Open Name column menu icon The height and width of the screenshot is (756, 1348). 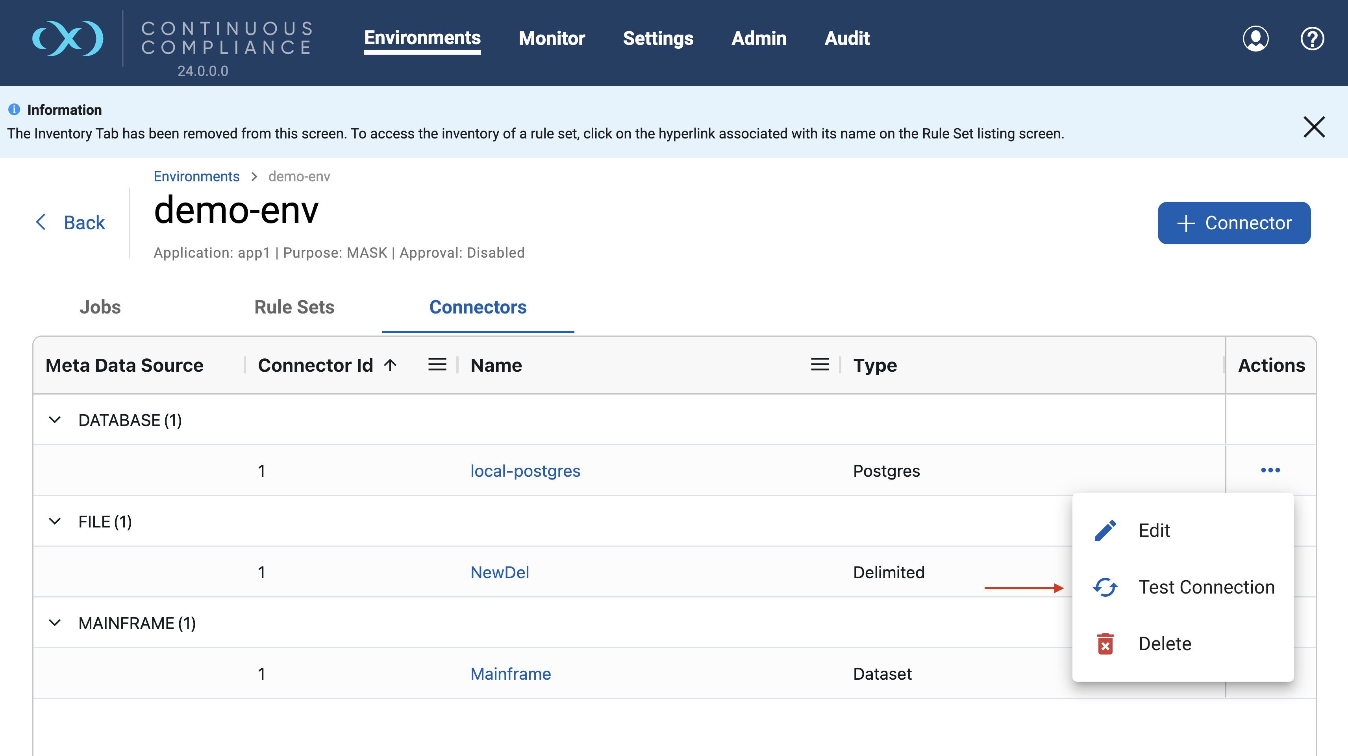[820, 364]
